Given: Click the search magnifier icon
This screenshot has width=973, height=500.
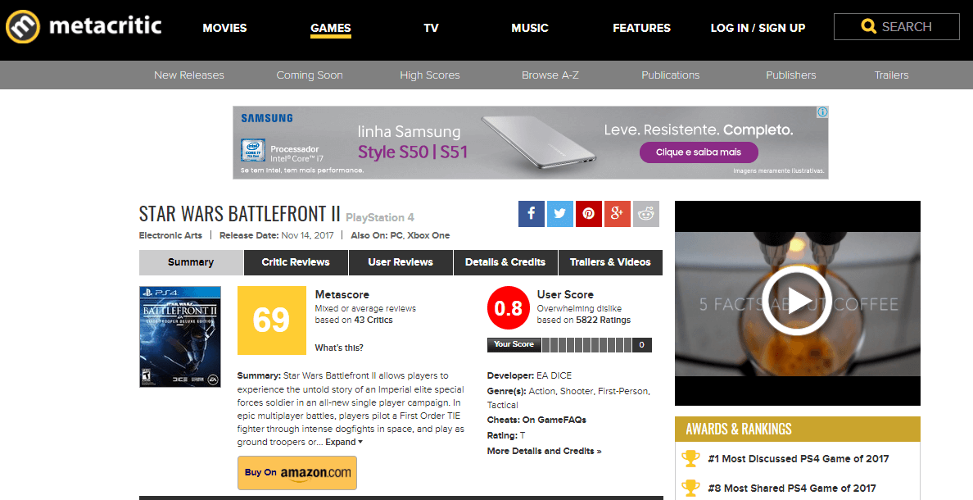Looking at the screenshot, I should pos(868,27).
